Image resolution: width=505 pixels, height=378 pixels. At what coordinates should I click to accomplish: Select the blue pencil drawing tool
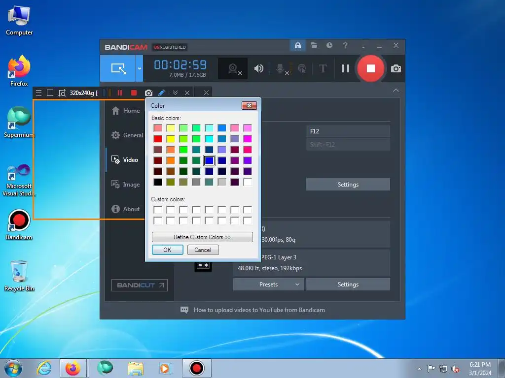click(161, 93)
